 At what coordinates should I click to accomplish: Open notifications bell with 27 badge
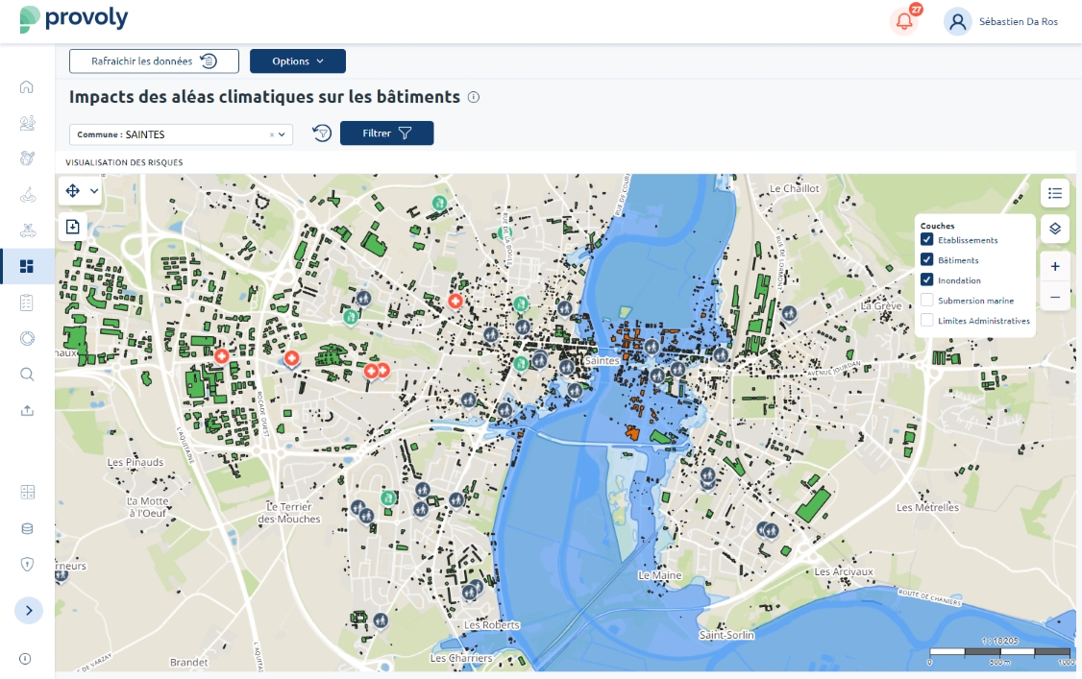(904, 21)
